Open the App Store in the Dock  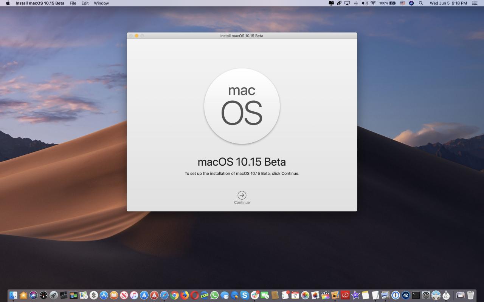[104, 295]
